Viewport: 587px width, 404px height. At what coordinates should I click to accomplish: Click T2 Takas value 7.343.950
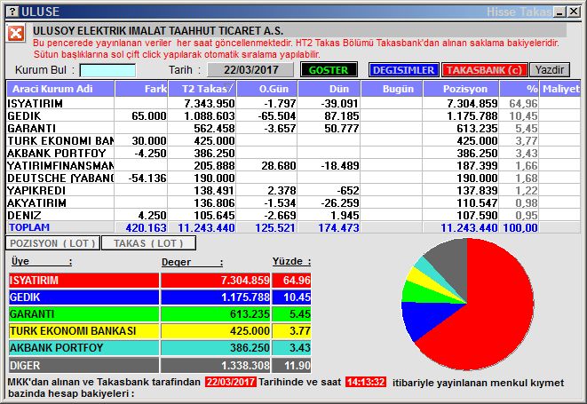pos(210,103)
